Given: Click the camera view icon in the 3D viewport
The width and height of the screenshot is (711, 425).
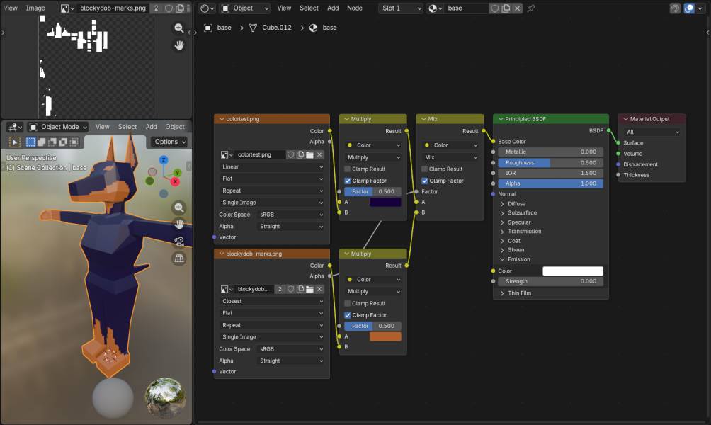Looking at the screenshot, I should pyautogui.click(x=179, y=241).
